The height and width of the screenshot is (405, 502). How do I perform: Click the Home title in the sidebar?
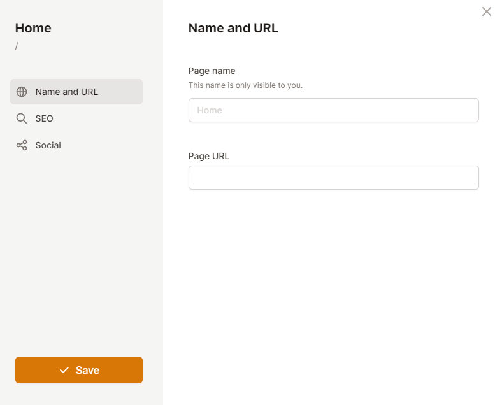33,28
